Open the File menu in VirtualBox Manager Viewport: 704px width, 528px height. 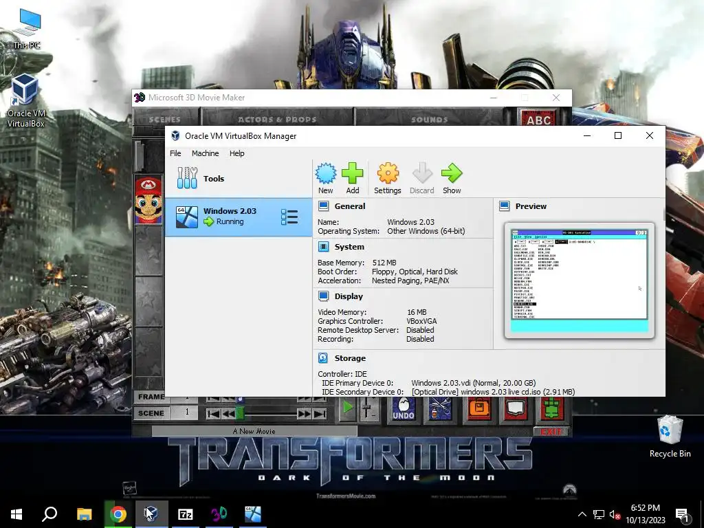click(175, 153)
